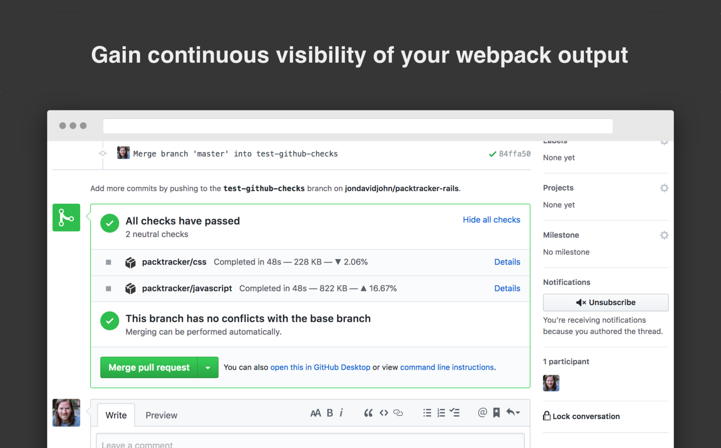Select the Write tab
721x448 pixels.
point(116,415)
